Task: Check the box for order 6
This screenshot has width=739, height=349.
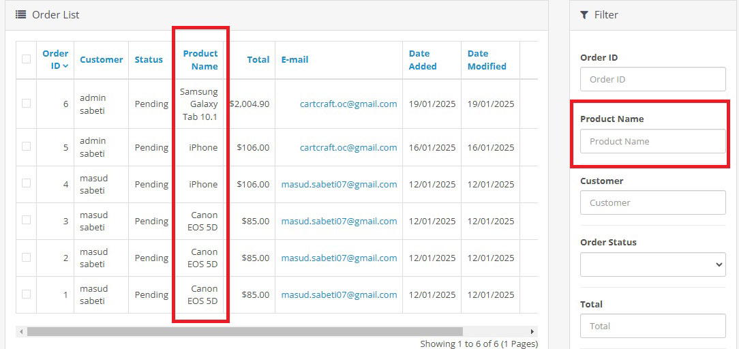Action: [x=27, y=104]
